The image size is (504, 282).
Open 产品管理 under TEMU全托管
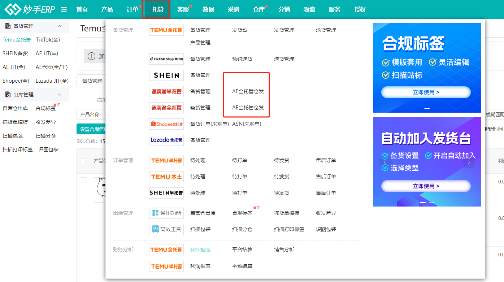point(200,43)
